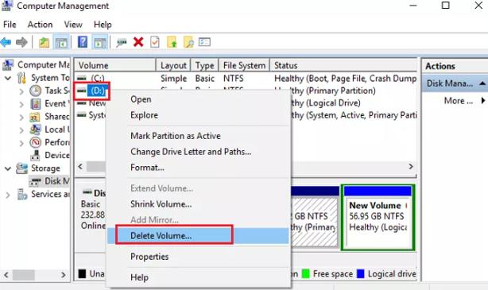
Task: Click the folder with magnifier icon
Action: pos(188,42)
